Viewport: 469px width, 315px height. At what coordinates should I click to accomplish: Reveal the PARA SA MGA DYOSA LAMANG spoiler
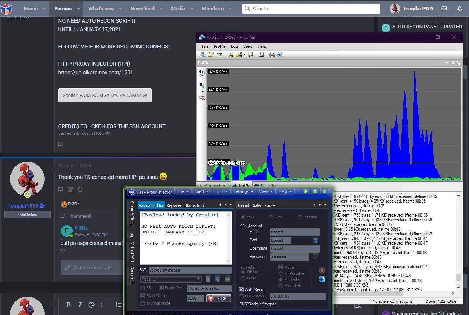[x=105, y=95]
